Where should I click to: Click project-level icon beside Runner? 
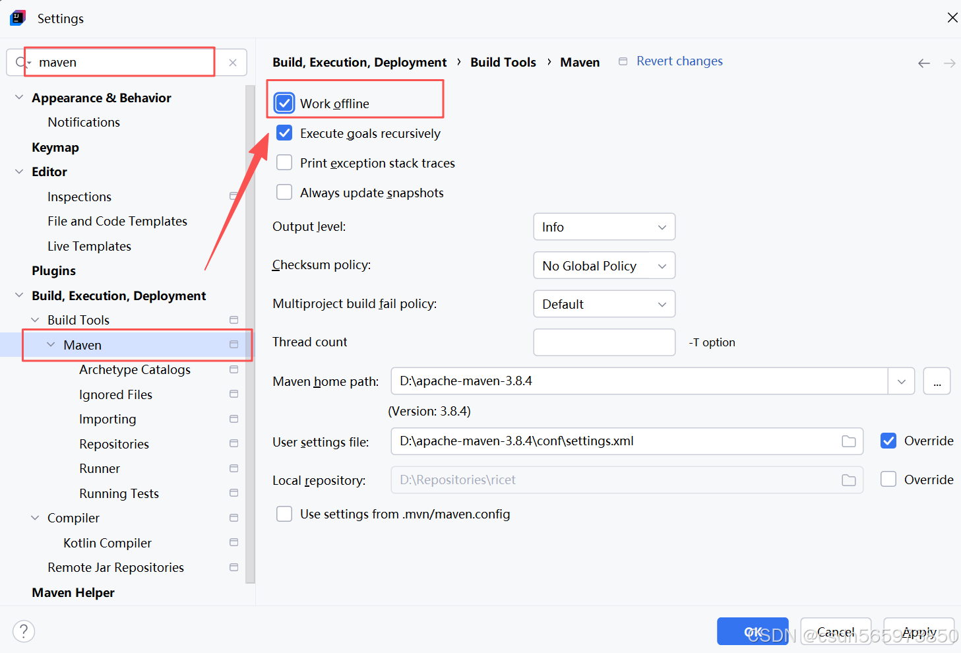pos(233,468)
